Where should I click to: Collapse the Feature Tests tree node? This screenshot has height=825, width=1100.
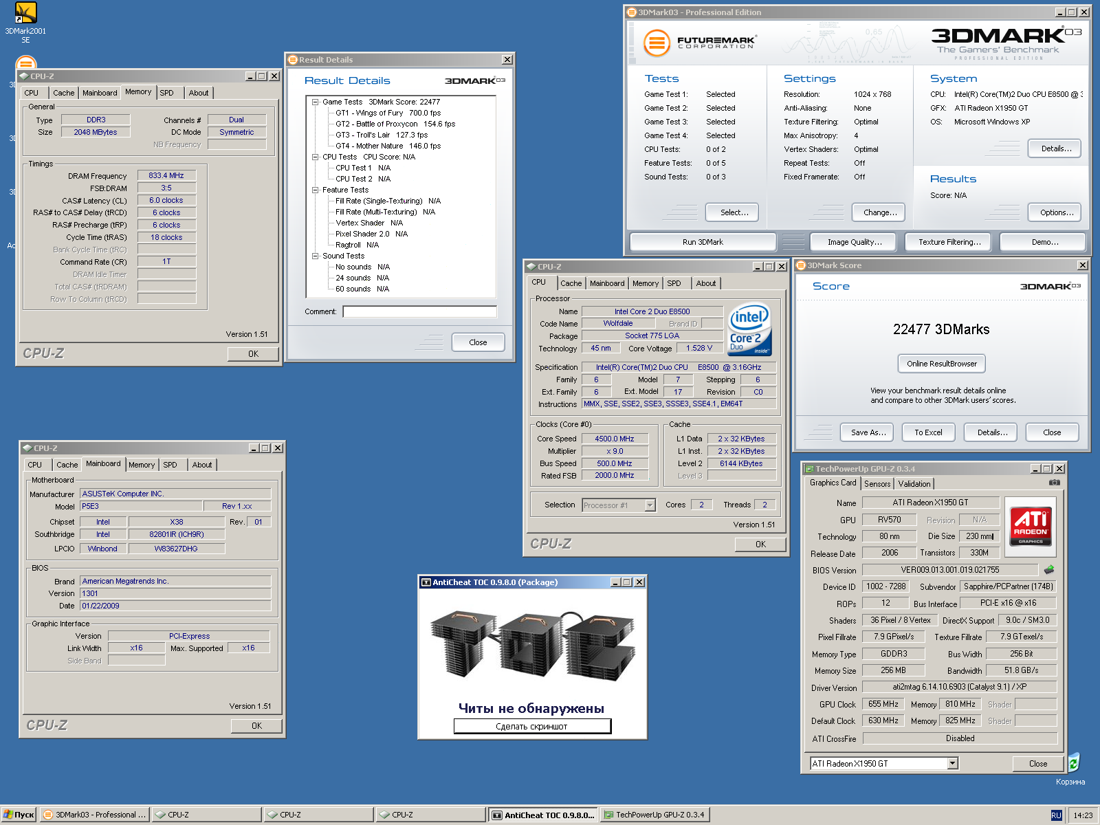click(x=316, y=190)
